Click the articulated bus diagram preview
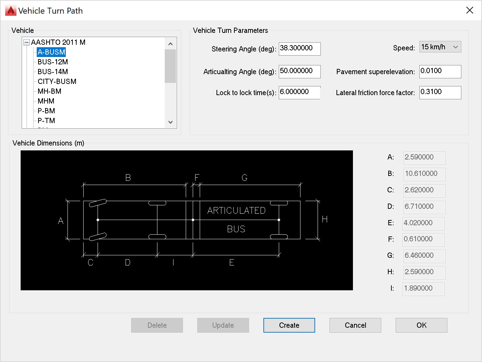482x362 pixels. (x=187, y=220)
